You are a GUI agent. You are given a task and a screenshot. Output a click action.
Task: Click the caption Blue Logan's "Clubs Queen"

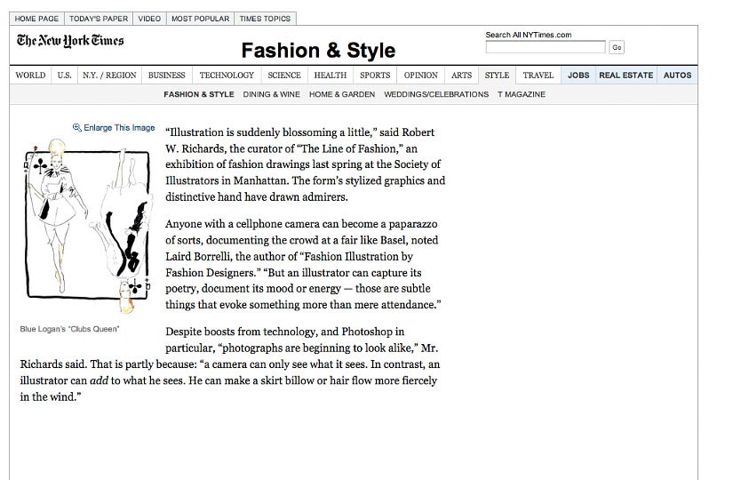click(x=69, y=329)
